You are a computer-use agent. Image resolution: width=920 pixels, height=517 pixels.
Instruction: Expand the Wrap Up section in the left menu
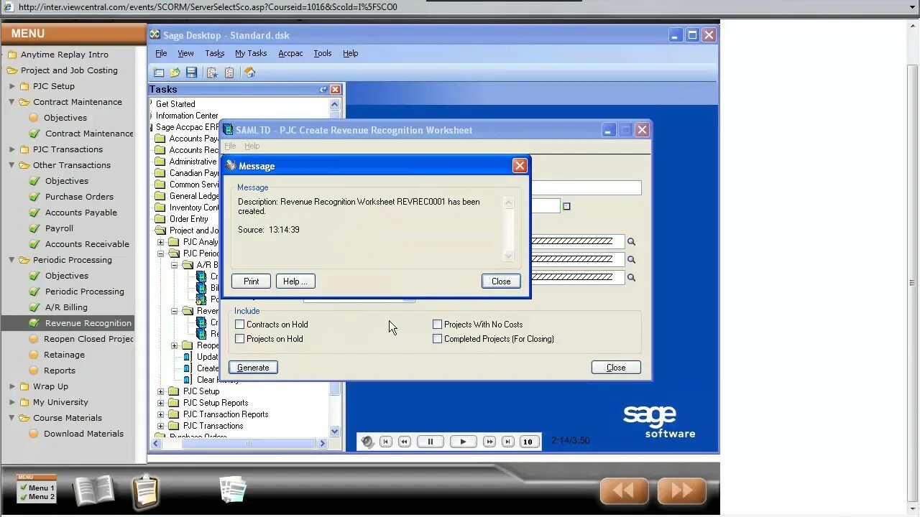tap(12, 386)
